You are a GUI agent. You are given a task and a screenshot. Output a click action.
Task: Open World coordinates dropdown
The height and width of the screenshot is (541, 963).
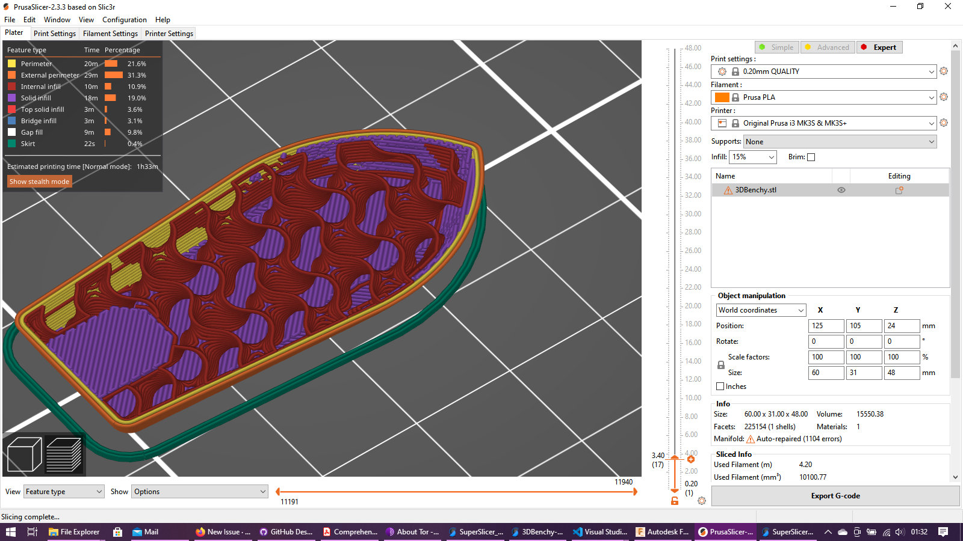pyautogui.click(x=761, y=310)
